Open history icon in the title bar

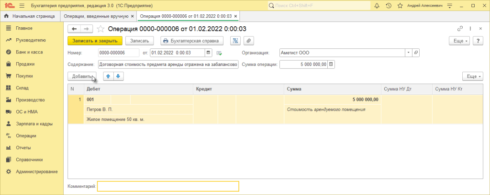point(388,5)
